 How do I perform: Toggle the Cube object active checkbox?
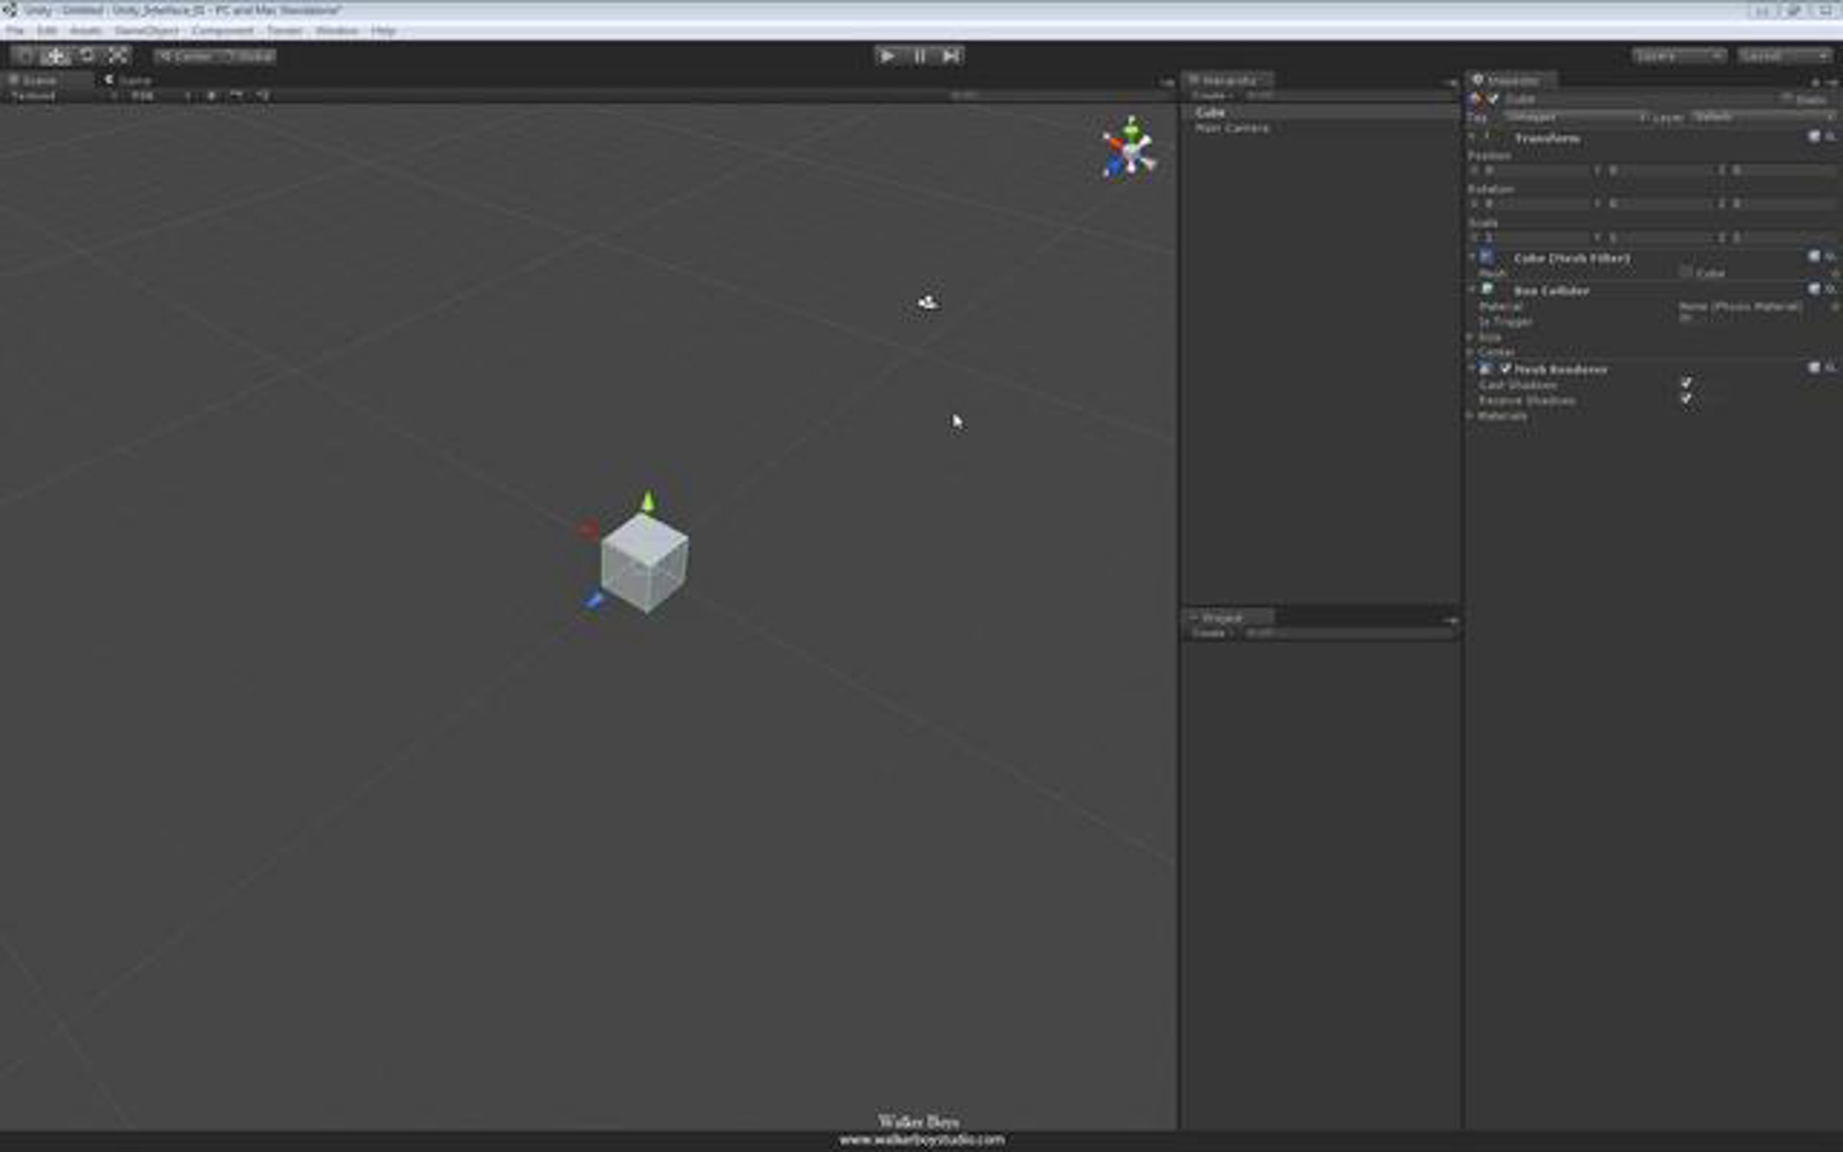[x=1493, y=99]
